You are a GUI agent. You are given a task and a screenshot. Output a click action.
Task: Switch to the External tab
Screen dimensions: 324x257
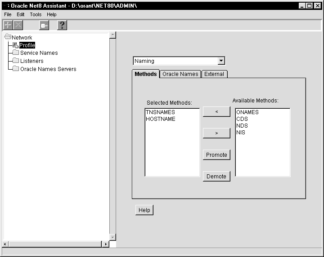click(x=214, y=74)
